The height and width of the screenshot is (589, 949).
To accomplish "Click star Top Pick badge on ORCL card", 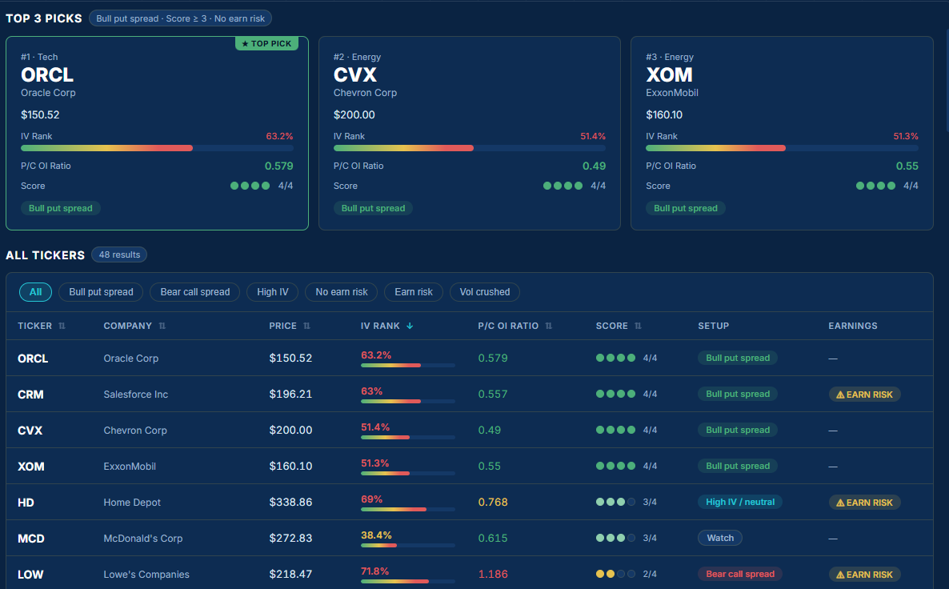I will [267, 43].
